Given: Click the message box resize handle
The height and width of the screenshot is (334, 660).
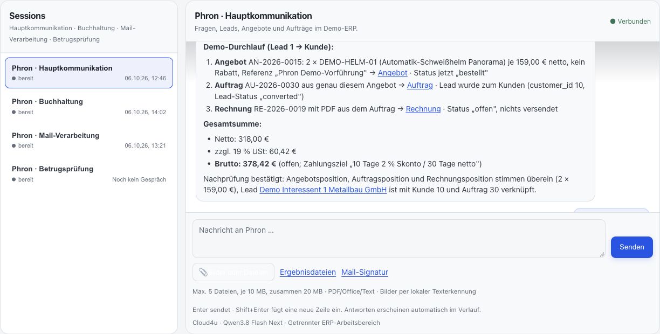Looking at the screenshot, I should click(601, 254).
